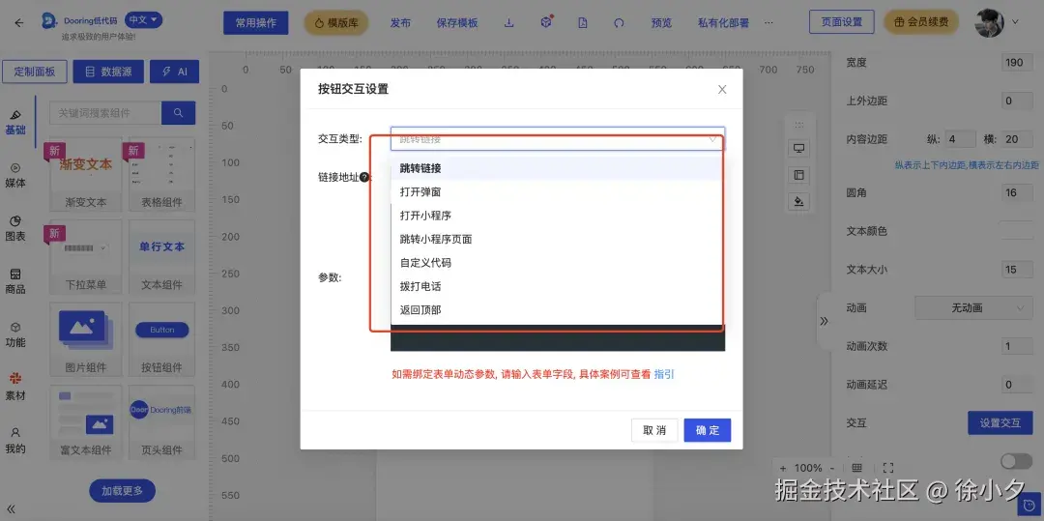Click the grid icon beside zoom controls

click(x=856, y=468)
